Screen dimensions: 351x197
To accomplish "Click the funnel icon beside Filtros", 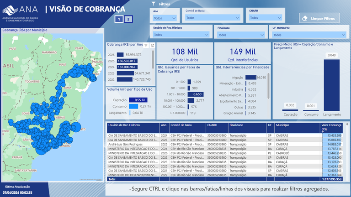I will coord(154,4).
